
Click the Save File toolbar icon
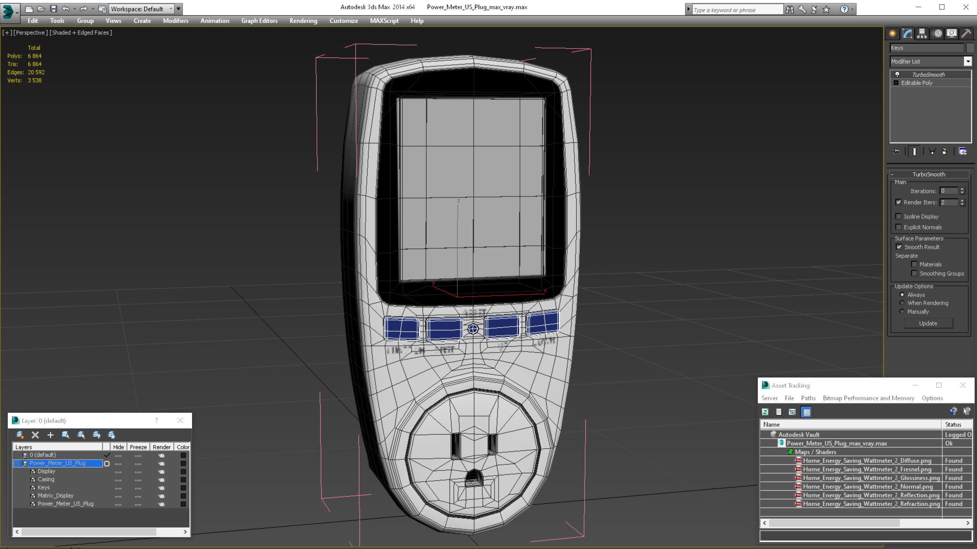pos(54,9)
